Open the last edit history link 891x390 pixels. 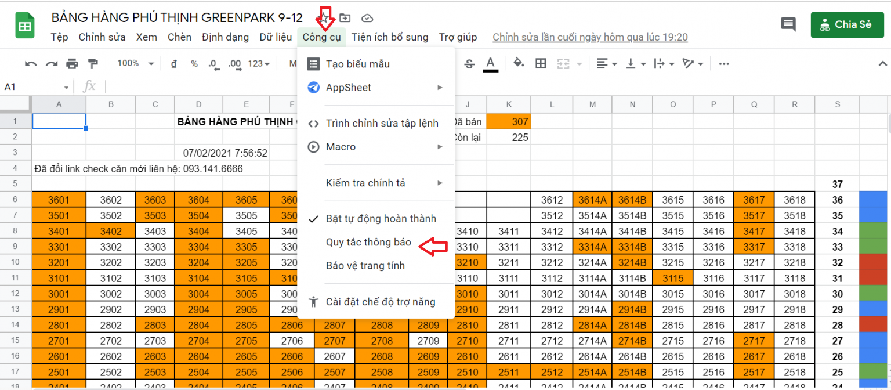point(590,37)
